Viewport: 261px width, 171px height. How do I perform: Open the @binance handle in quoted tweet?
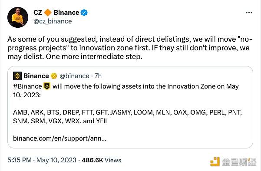[x=74, y=76]
